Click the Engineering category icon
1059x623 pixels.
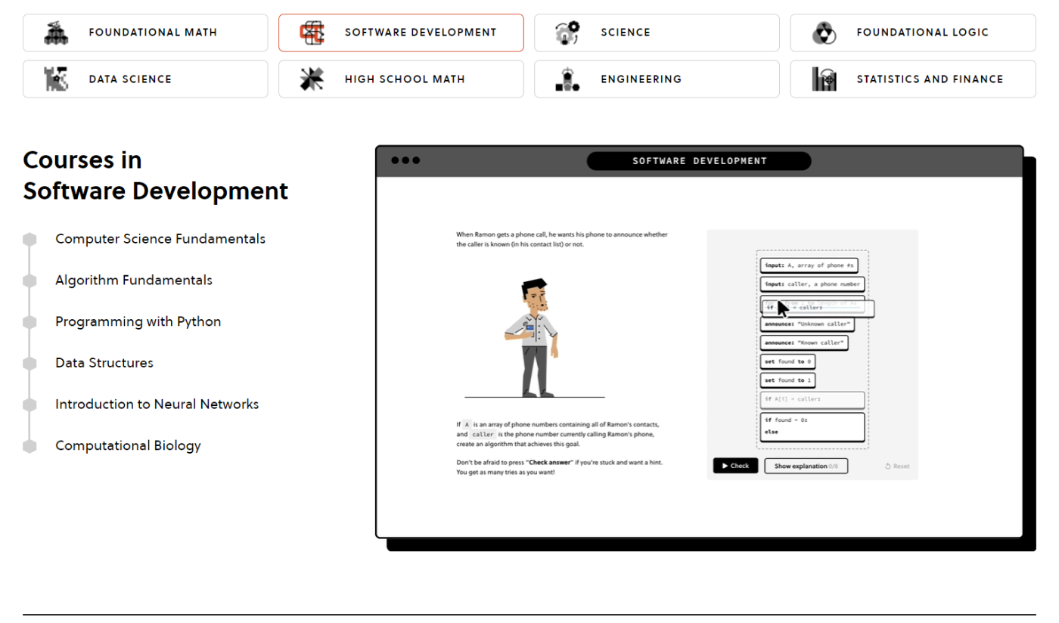click(567, 79)
